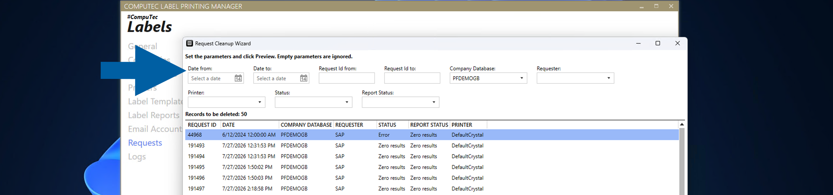Viewport: 833px width, 195px height.
Task: Open the Date from calendar picker icon
Action: click(x=238, y=78)
